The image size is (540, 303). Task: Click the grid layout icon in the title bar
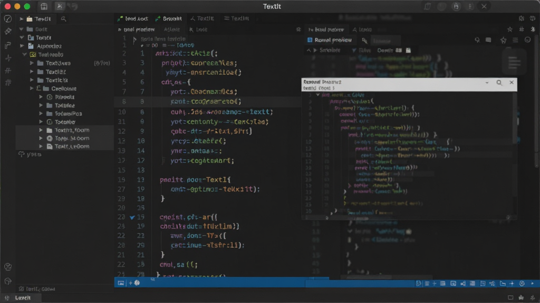tap(44, 6)
